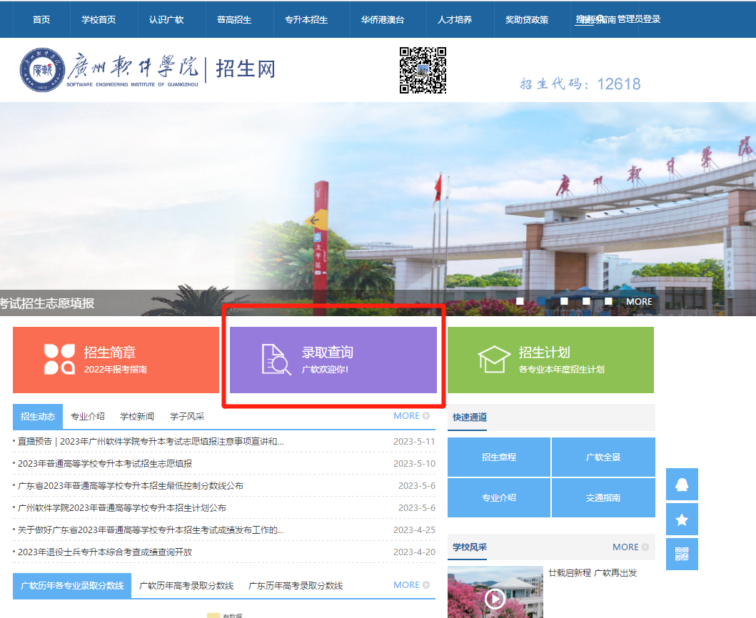Click the QQ penguin contact icon
This screenshot has width=756, height=618.
click(x=682, y=484)
